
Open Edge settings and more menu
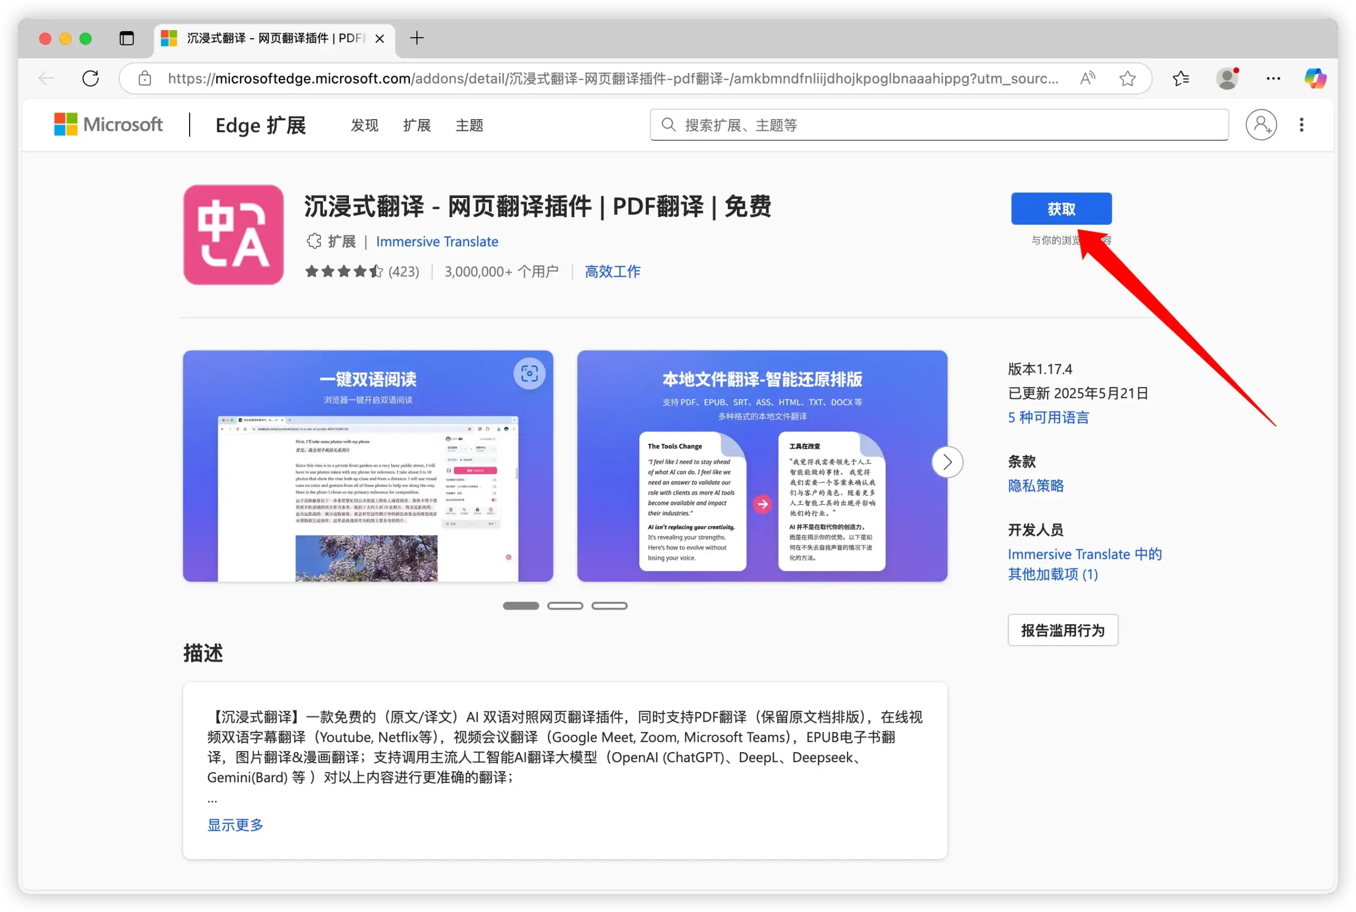pos(1273,78)
